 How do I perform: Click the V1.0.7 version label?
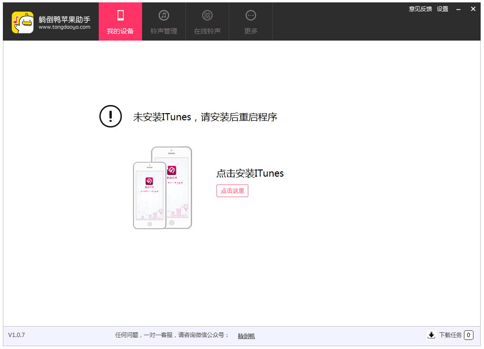point(16,335)
